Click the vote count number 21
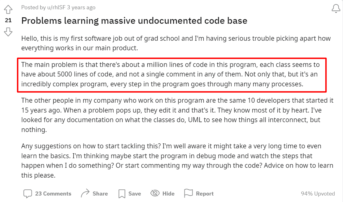The height and width of the screenshot is (202, 343). click(x=8, y=20)
